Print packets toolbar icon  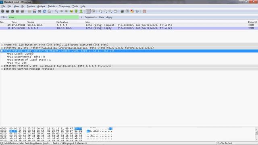click(x=49, y=11)
